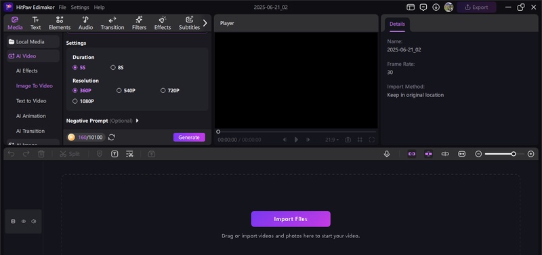This screenshot has height=255, width=542.
Task: Open the File menu
Action: [x=62, y=7]
